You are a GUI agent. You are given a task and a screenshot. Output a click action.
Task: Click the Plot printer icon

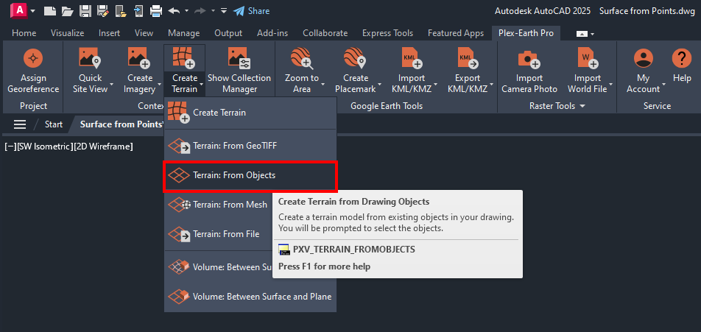[155, 10]
